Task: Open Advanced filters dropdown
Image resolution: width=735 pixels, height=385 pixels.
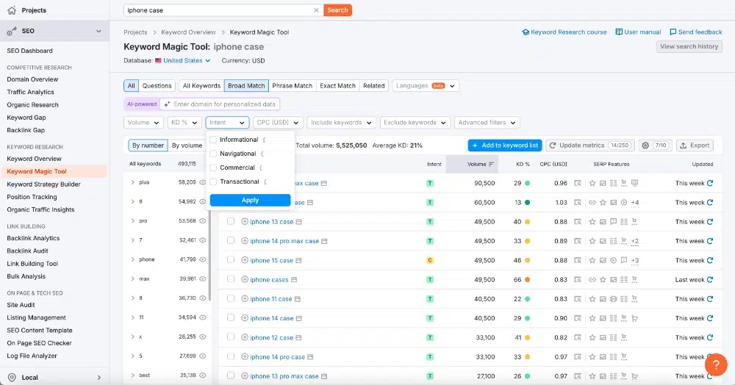Action: tap(487, 123)
